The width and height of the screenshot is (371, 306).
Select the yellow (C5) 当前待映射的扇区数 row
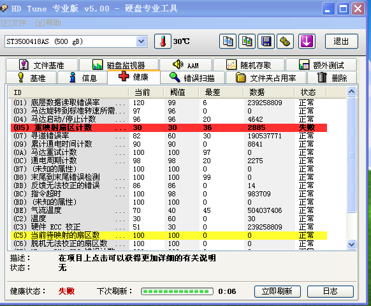click(x=169, y=235)
